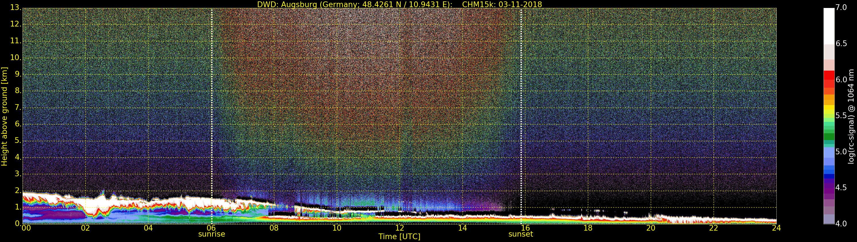Click height-axis tick label '11.'
Screen dimensions: 857x242
(16, 41)
